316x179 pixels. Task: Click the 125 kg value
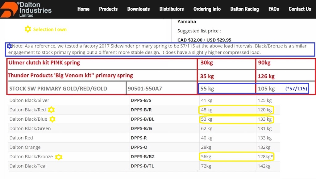[x=264, y=100]
